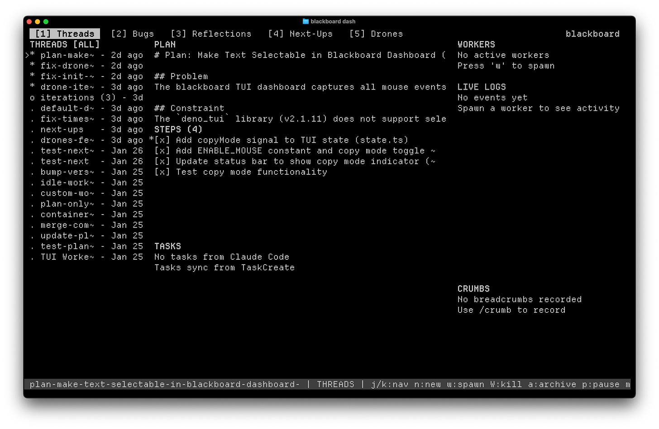Click the blackboard label at top right
This screenshot has width=659, height=429.
pyautogui.click(x=592, y=34)
